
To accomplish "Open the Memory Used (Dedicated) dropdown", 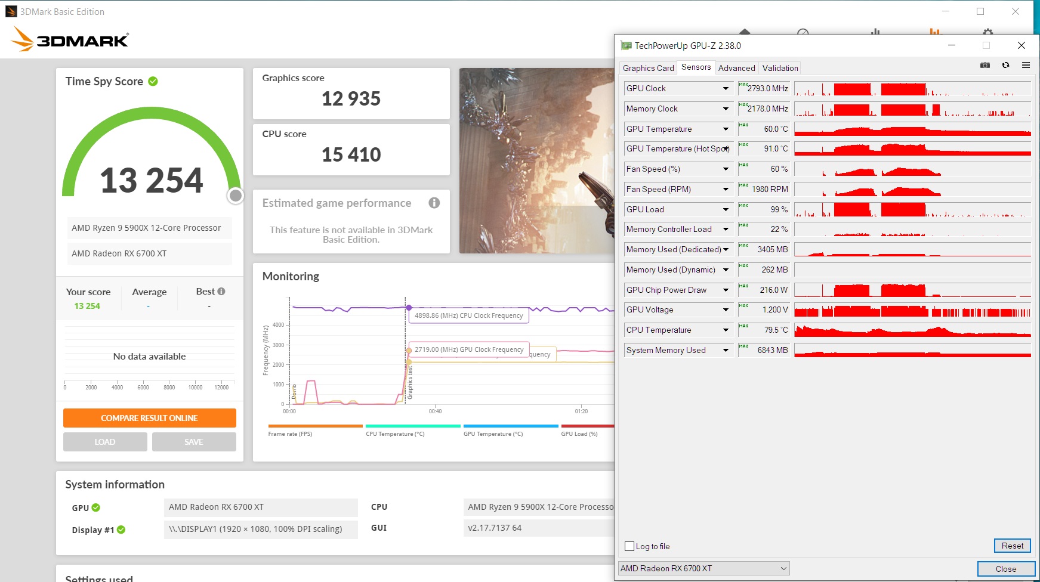I will point(726,249).
